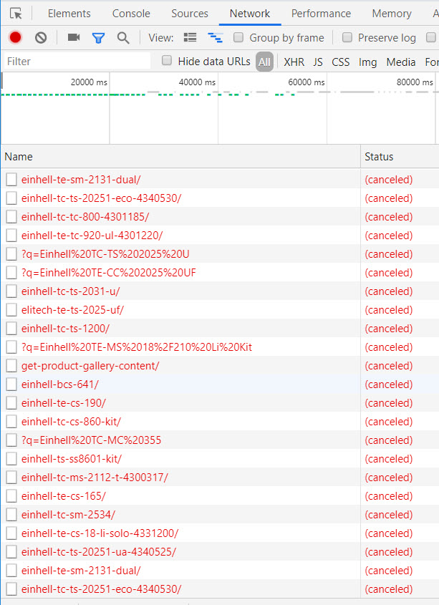Screen dimensions: 439x605
Task: Switch to large request rows view
Action: [190, 37]
